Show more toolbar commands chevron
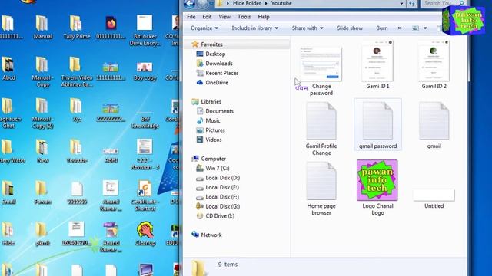 tap(400, 28)
